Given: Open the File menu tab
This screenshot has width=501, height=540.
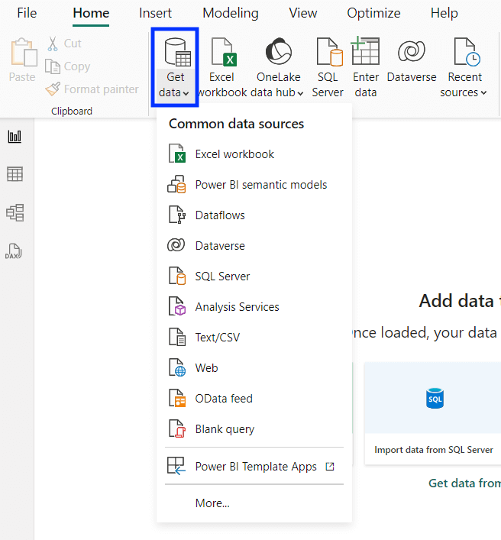Looking at the screenshot, I should pyautogui.click(x=27, y=13).
